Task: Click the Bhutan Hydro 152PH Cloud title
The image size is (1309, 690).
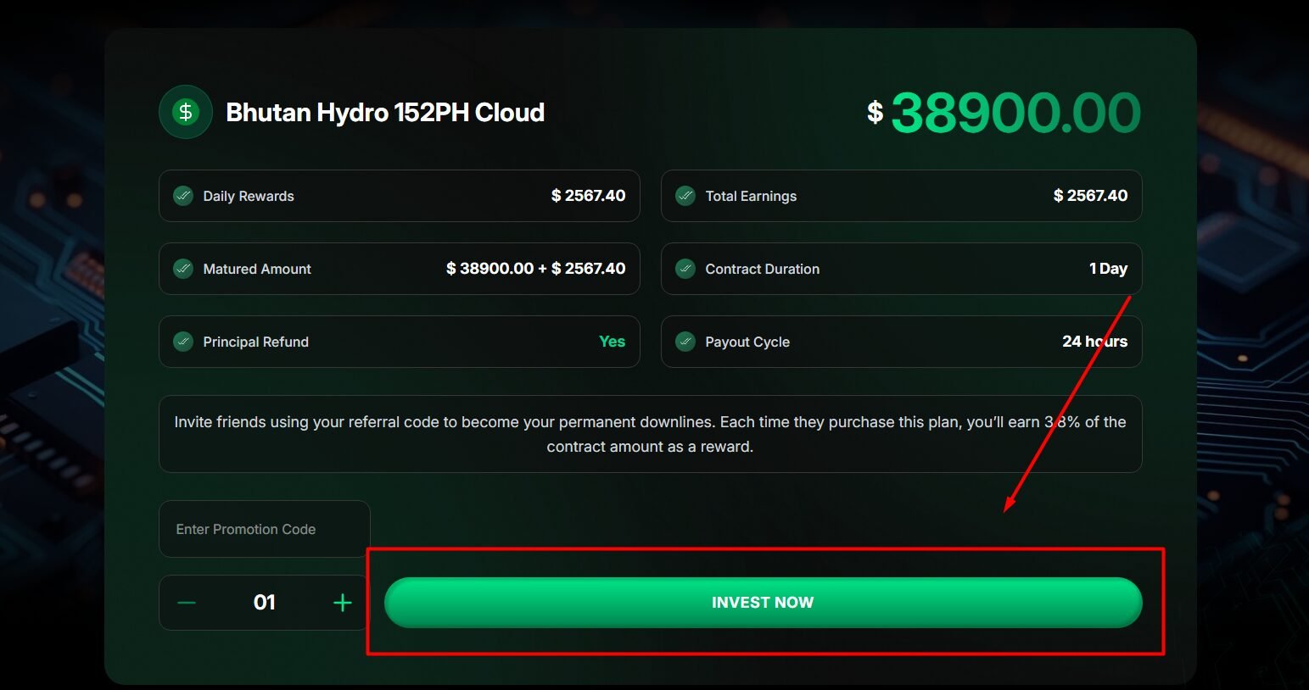Action: coord(385,111)
